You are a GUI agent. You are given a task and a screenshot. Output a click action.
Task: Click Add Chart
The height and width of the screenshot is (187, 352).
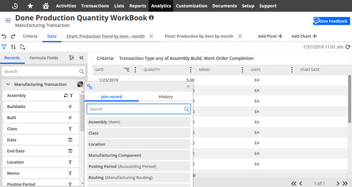304,36
